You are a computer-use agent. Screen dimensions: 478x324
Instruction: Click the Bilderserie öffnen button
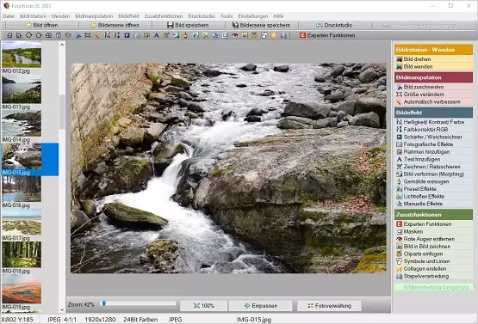115,25
